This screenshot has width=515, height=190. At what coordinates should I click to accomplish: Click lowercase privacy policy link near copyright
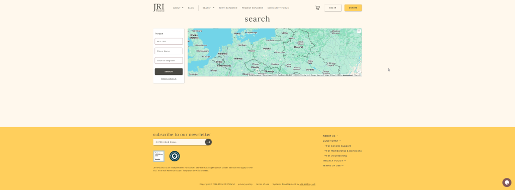coord(245,184)
